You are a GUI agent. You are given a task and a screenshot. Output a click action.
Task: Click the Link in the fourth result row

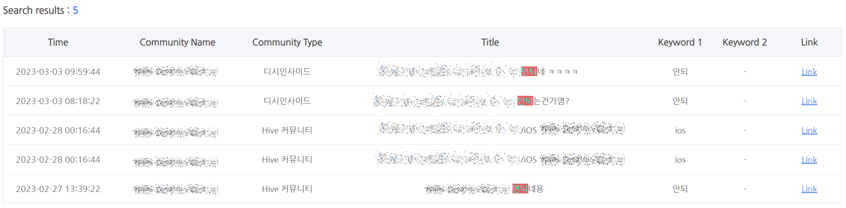[809, 159]
